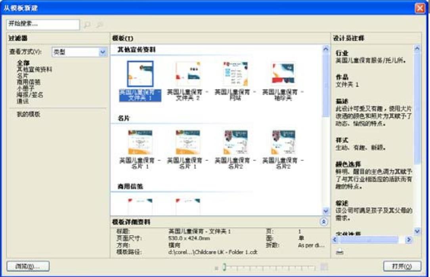The height and width of the screenshot is (277, 430).
Task: Click the 名片 section header in templates
Action: point(124,118)
